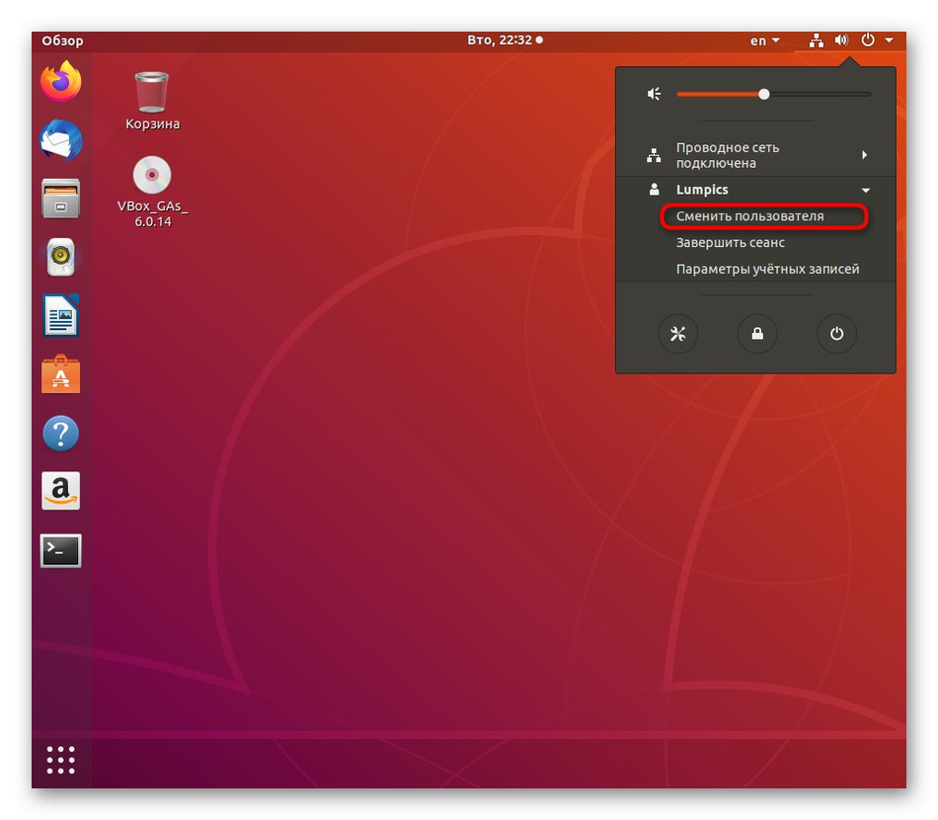
Task: Open the en keyboard layout dropdown
Action: pyautogui.click(x=765, y=41)
